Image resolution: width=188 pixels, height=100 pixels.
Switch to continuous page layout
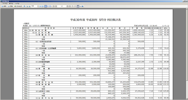click(x=48, y=6)
